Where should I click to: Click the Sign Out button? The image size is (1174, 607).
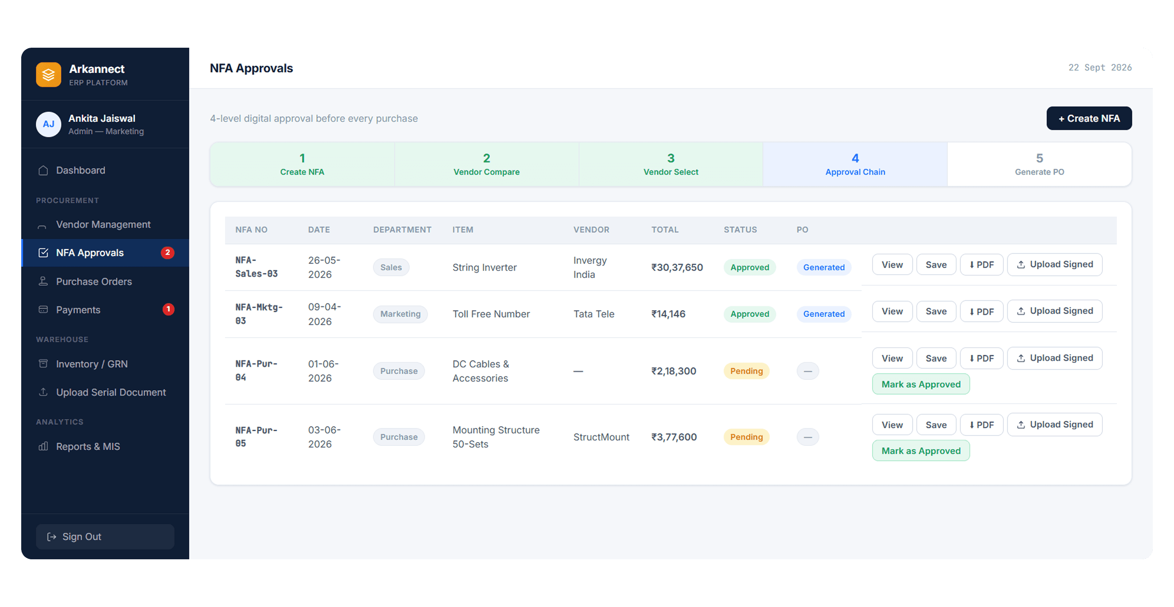click(x=105, y=536)
